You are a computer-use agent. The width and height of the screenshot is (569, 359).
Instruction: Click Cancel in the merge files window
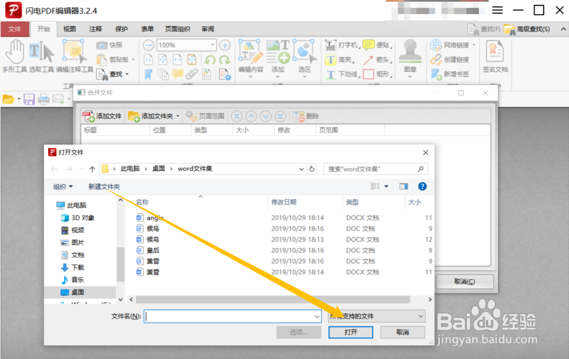[464, 282]
